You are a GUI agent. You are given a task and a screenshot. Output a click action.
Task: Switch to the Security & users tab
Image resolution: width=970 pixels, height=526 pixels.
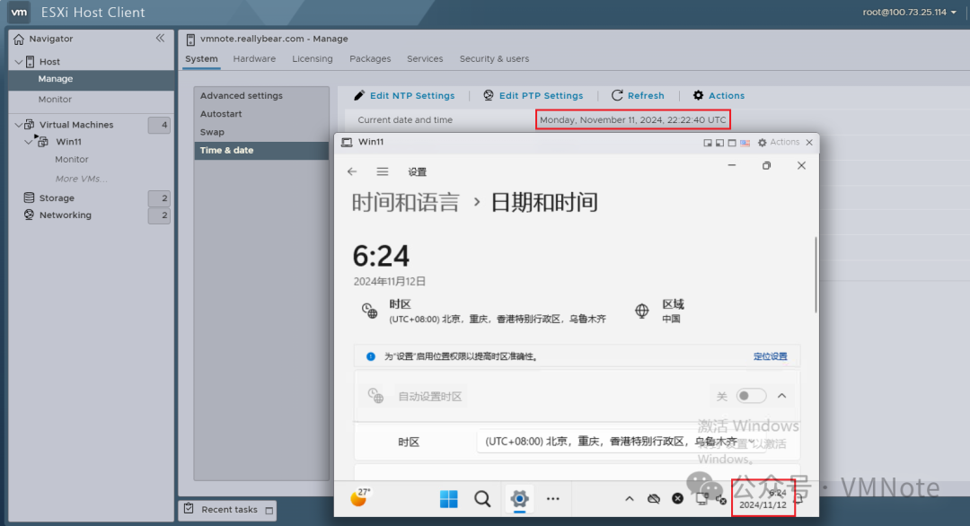coord(494,58)
